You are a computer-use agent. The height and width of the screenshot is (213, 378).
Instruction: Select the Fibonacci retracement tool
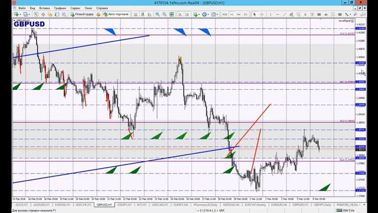coord(298,14)
